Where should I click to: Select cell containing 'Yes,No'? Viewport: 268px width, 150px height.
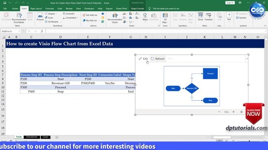110,83
